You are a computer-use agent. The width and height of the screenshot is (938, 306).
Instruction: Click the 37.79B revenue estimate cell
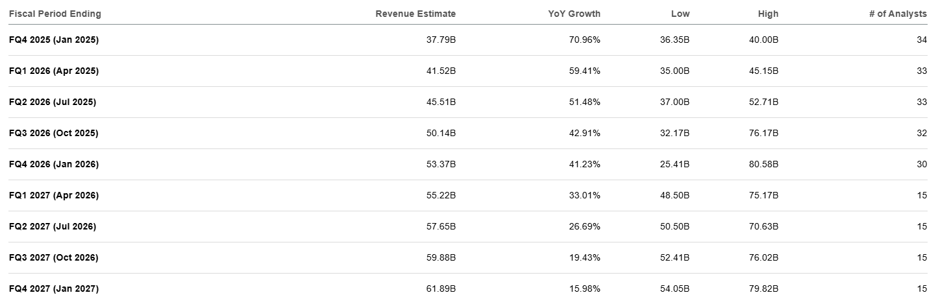(x=441, y=40)
